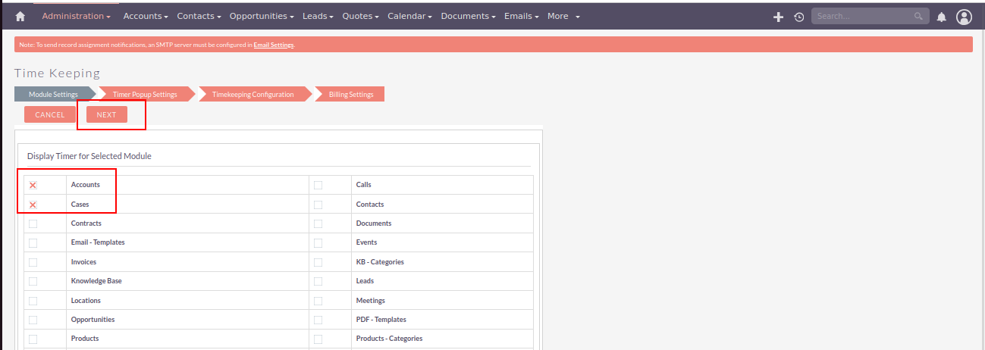
Task: Expand the Administration dropdown menu
Action: pos(76,16)
